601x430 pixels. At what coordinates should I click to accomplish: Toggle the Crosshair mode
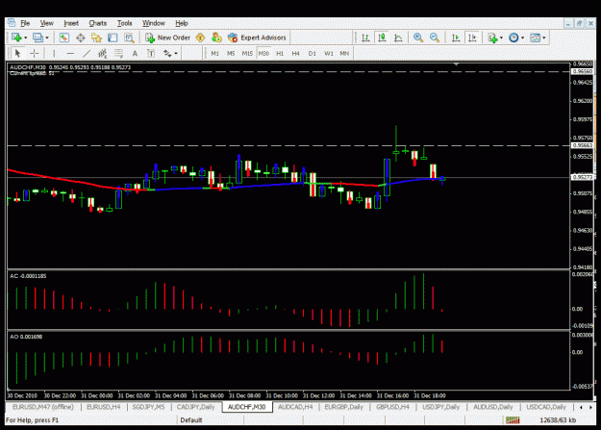[34, 53]
